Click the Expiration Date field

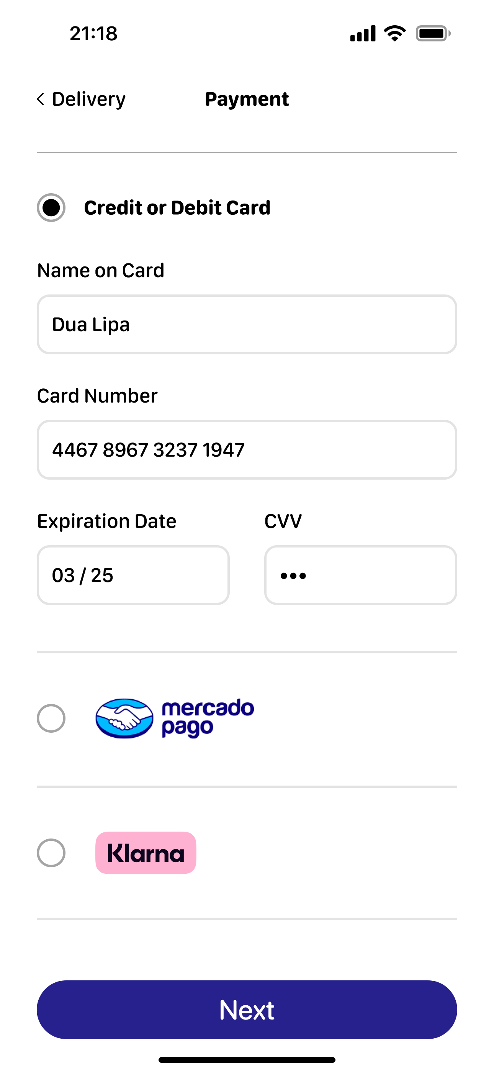pyautogui.click(x=133, y=575)
